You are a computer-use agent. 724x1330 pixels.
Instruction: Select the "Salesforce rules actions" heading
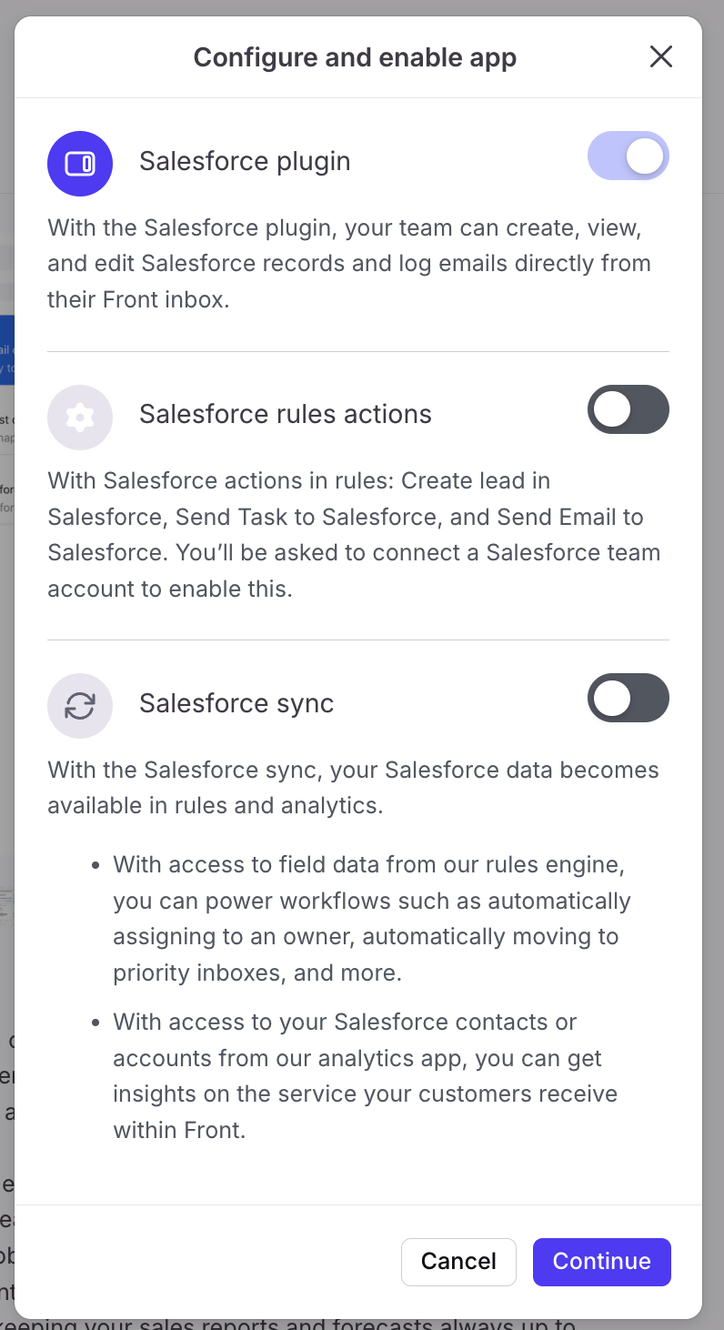(x=286, y=415)
